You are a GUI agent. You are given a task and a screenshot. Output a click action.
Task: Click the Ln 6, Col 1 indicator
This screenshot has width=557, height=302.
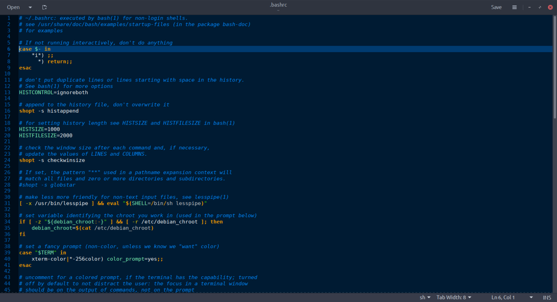503,297
